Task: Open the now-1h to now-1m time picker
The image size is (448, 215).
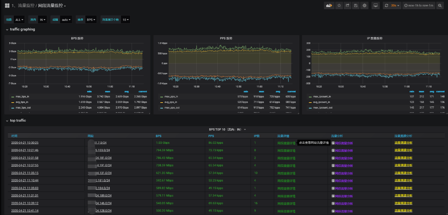Action: (419, 6)
